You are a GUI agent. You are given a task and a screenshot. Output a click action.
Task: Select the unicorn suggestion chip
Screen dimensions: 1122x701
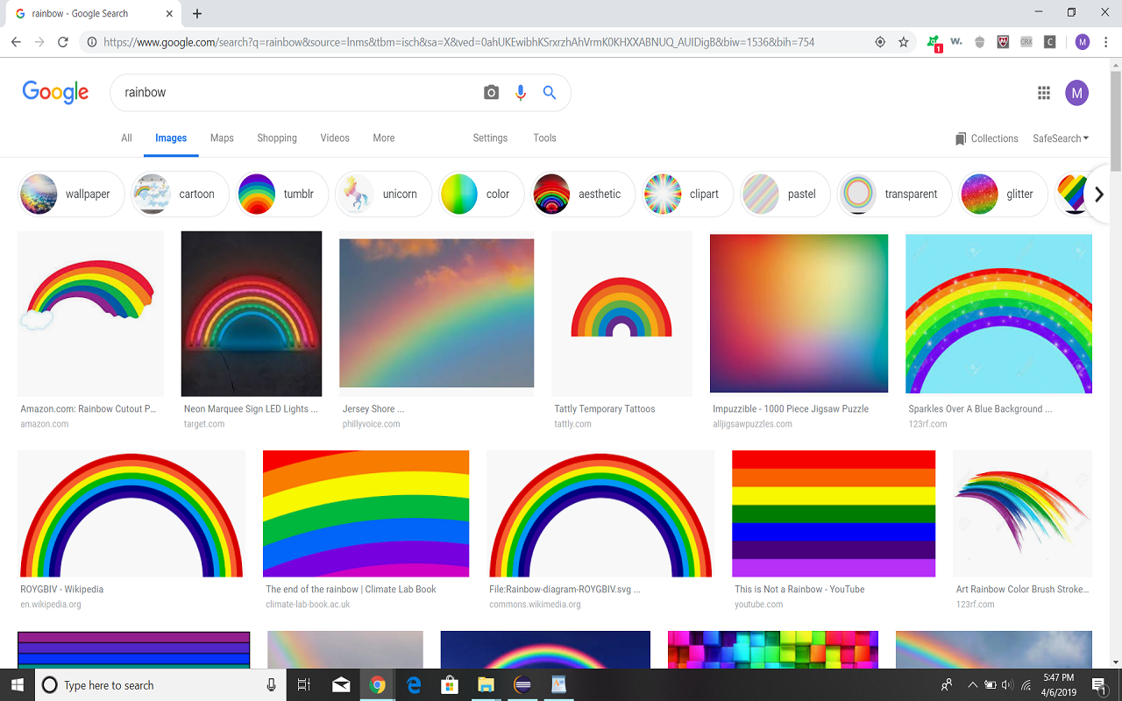[383, 194]
